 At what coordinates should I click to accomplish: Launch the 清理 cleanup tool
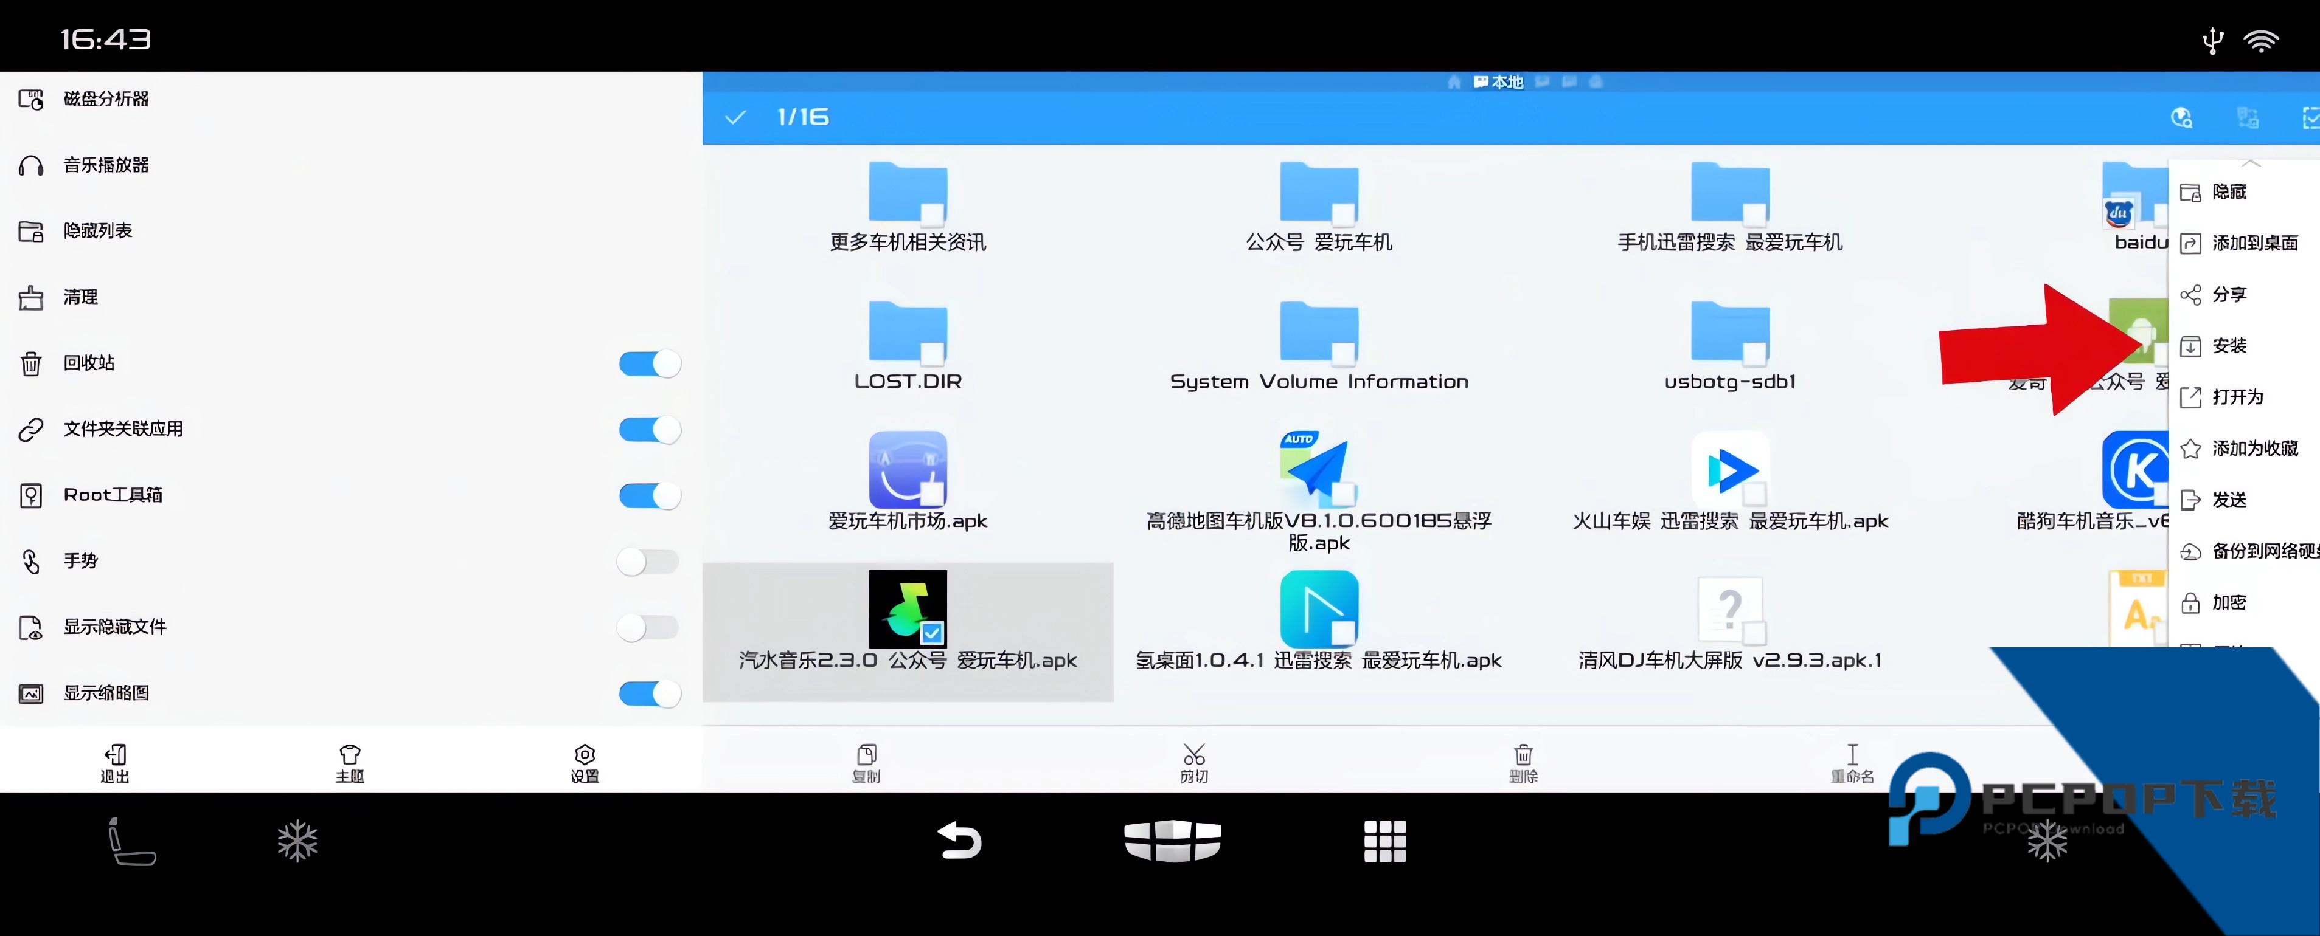[x=79, y=297]
